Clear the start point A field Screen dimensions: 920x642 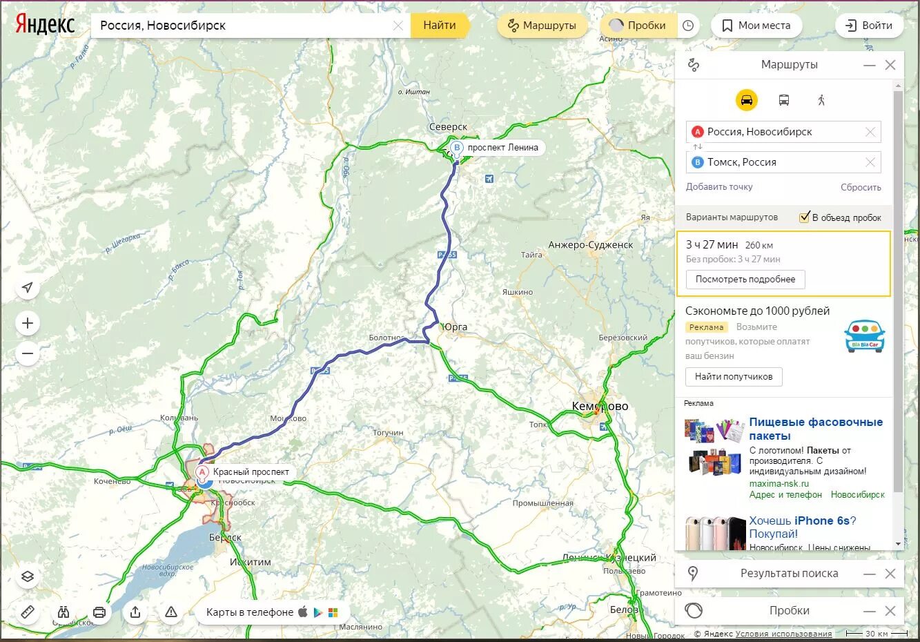pyautogui.click(x=870, y=132)
